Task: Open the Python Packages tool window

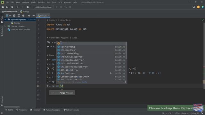Action: (51, 110)
